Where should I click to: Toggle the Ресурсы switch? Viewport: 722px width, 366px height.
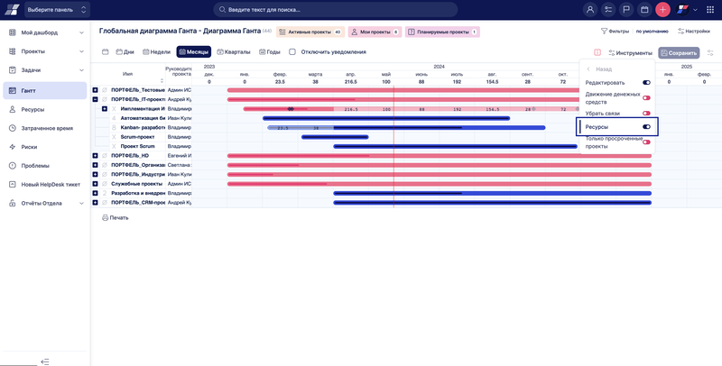(646, 127)
